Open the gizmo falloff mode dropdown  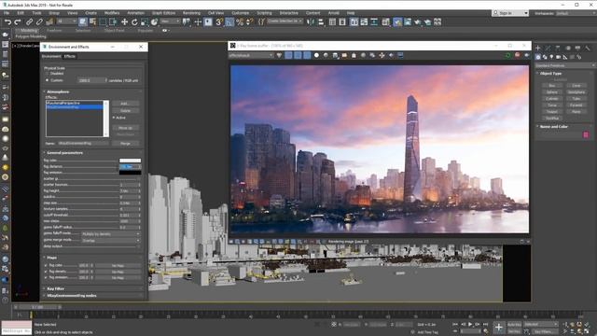[111, 234]
